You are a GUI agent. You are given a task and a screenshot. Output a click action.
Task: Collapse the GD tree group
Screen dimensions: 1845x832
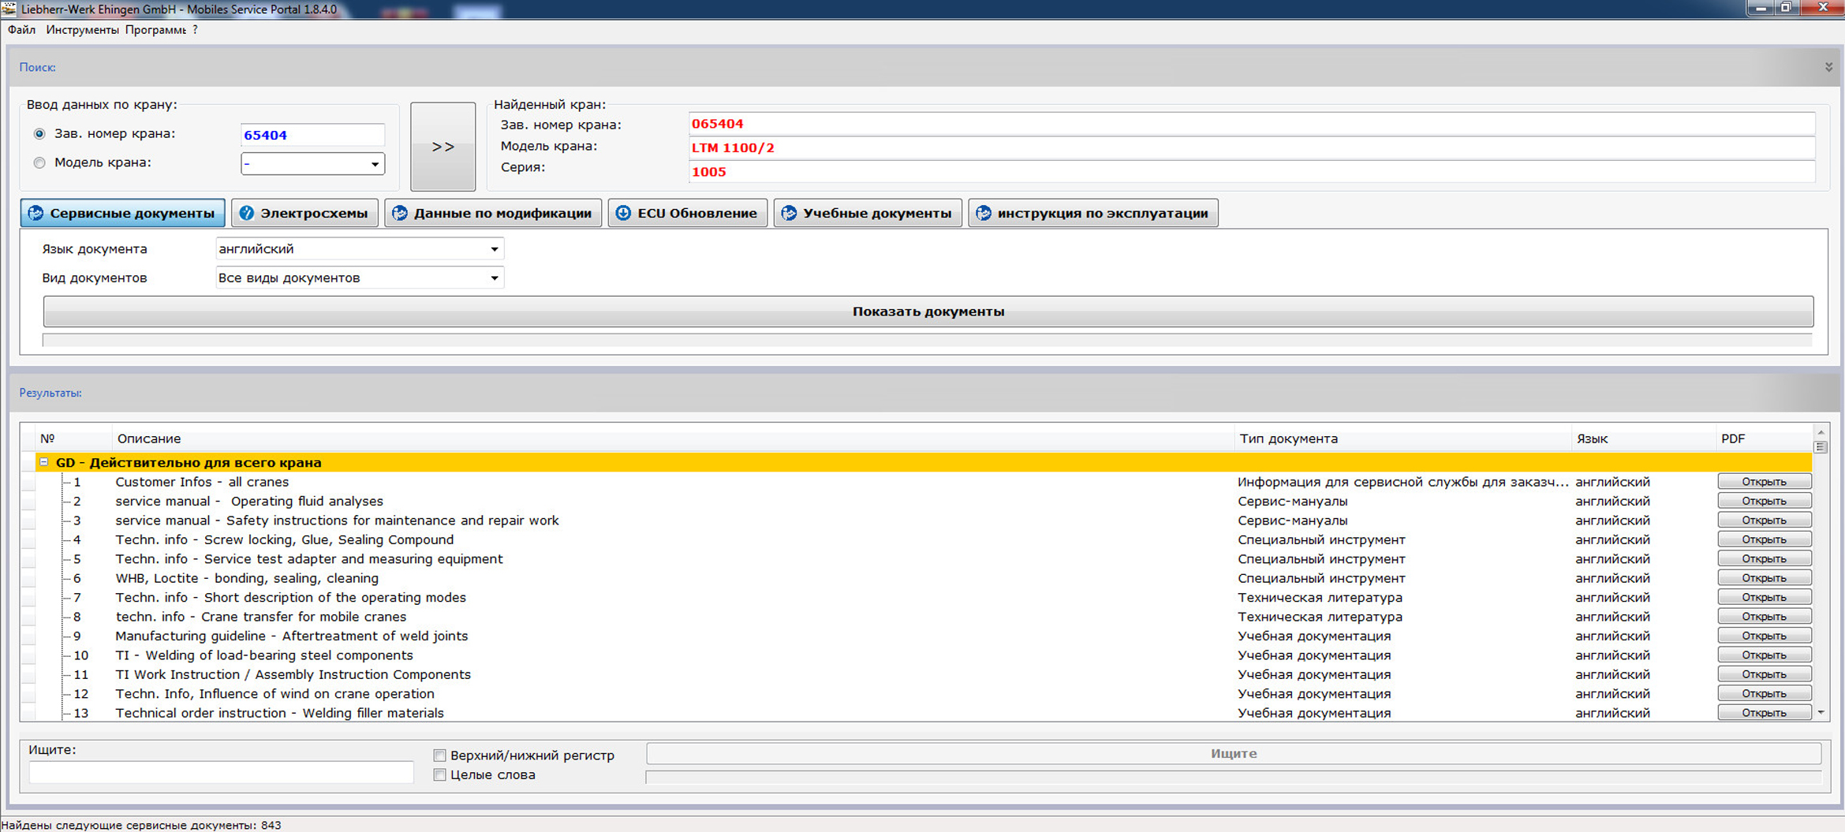pyautogui.click(x=44, y=462)
